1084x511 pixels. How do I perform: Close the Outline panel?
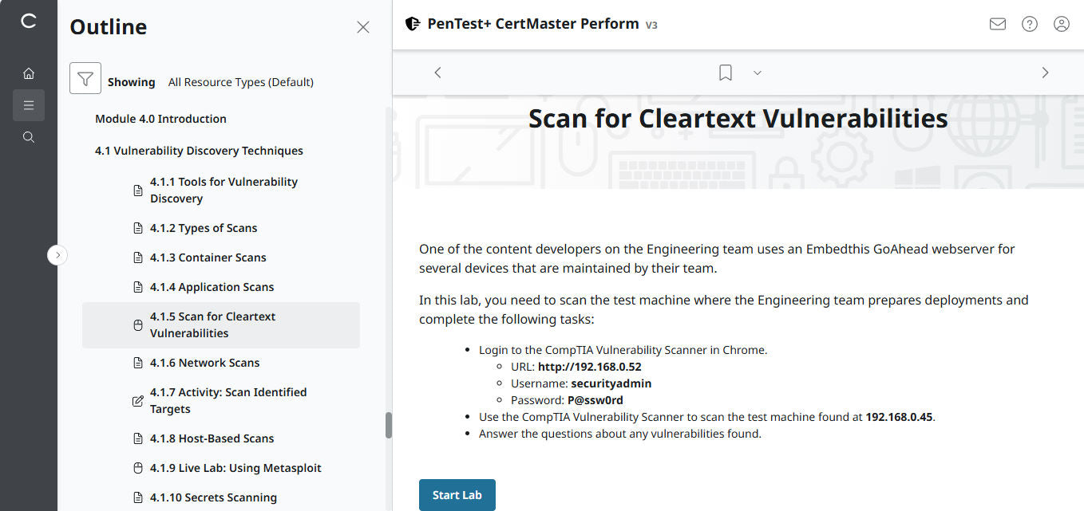click(x=362, y=27)
